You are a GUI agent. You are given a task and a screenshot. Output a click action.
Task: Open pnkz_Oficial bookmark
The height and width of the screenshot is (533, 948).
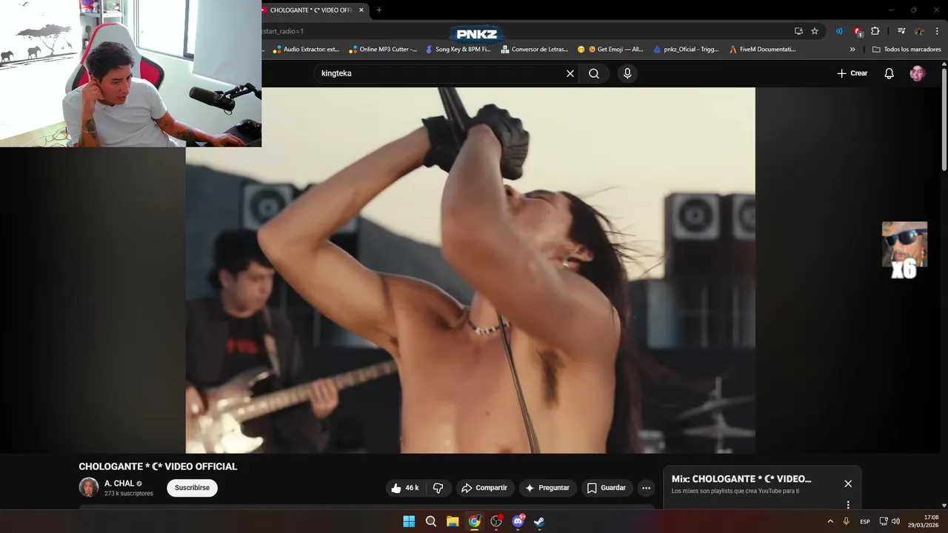pos(686,50)
